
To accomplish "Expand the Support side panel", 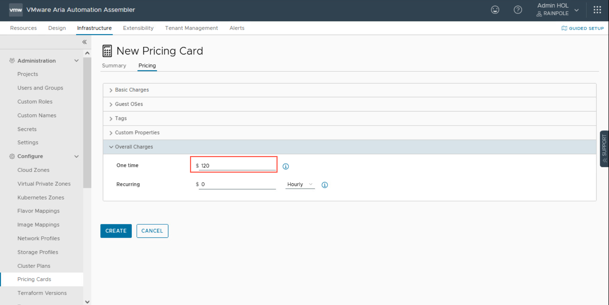I will (x=604, y=149).
